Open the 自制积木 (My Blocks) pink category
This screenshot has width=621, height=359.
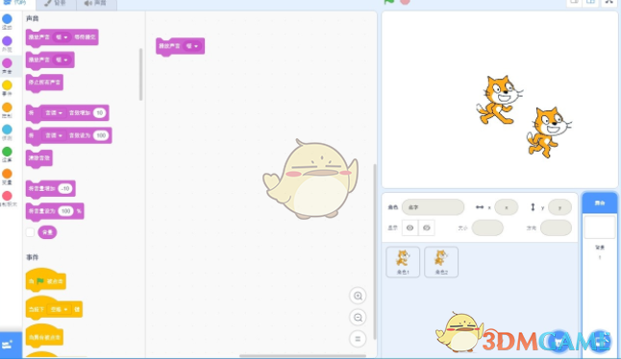[7, 199]
